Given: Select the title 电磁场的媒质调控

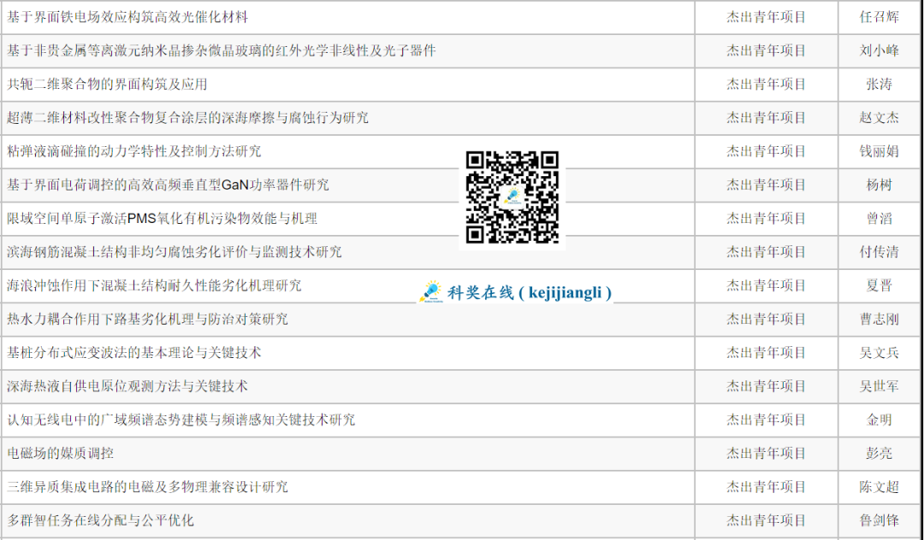Looking at the screenshot, I should point(60,453).
